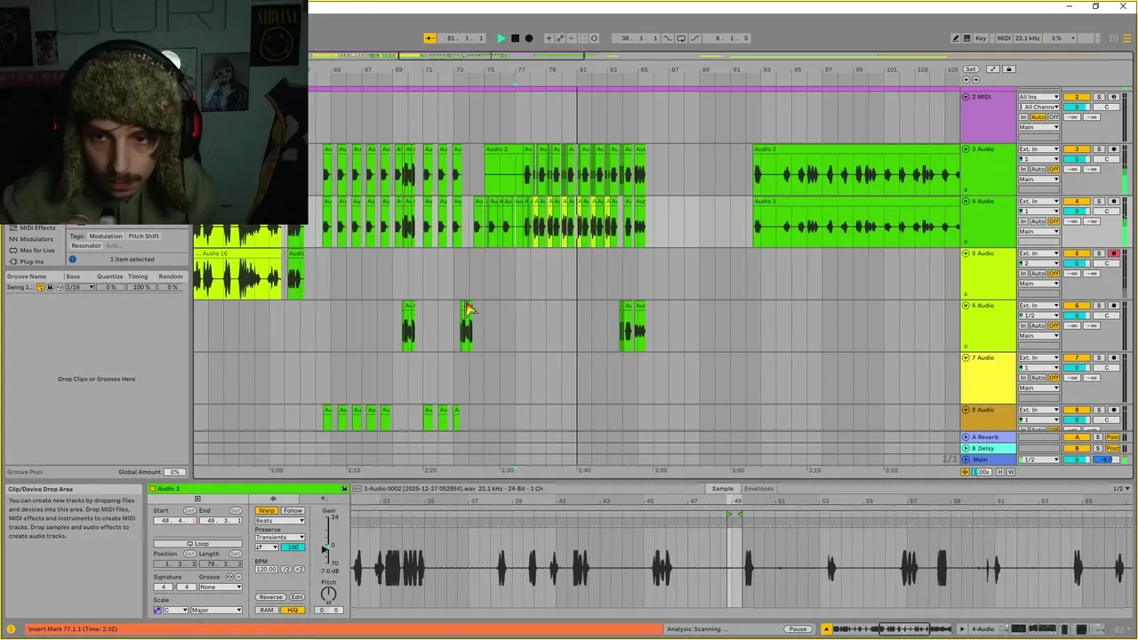Toggle the arrangement Loop switch icon
The image size is (1138, 640).
point(681,38)
